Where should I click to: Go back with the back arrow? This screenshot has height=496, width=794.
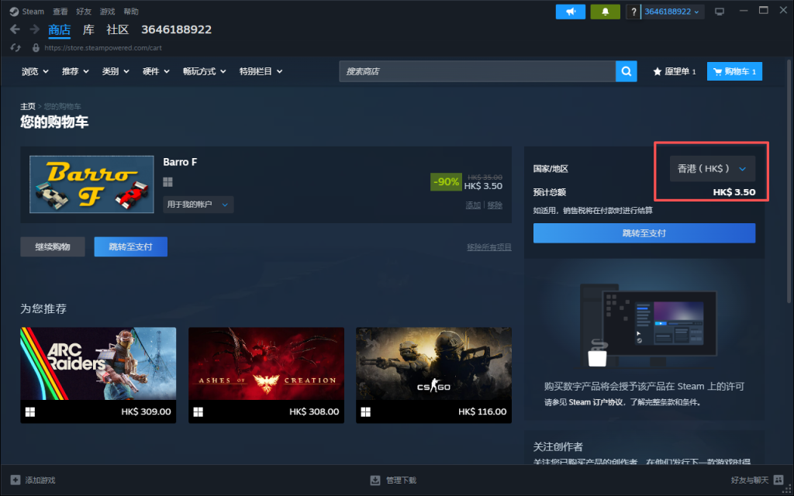point(16,29)
